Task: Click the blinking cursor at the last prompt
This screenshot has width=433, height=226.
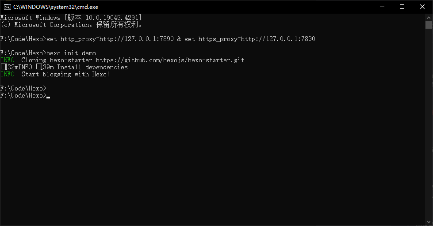Action: point(48,96)
